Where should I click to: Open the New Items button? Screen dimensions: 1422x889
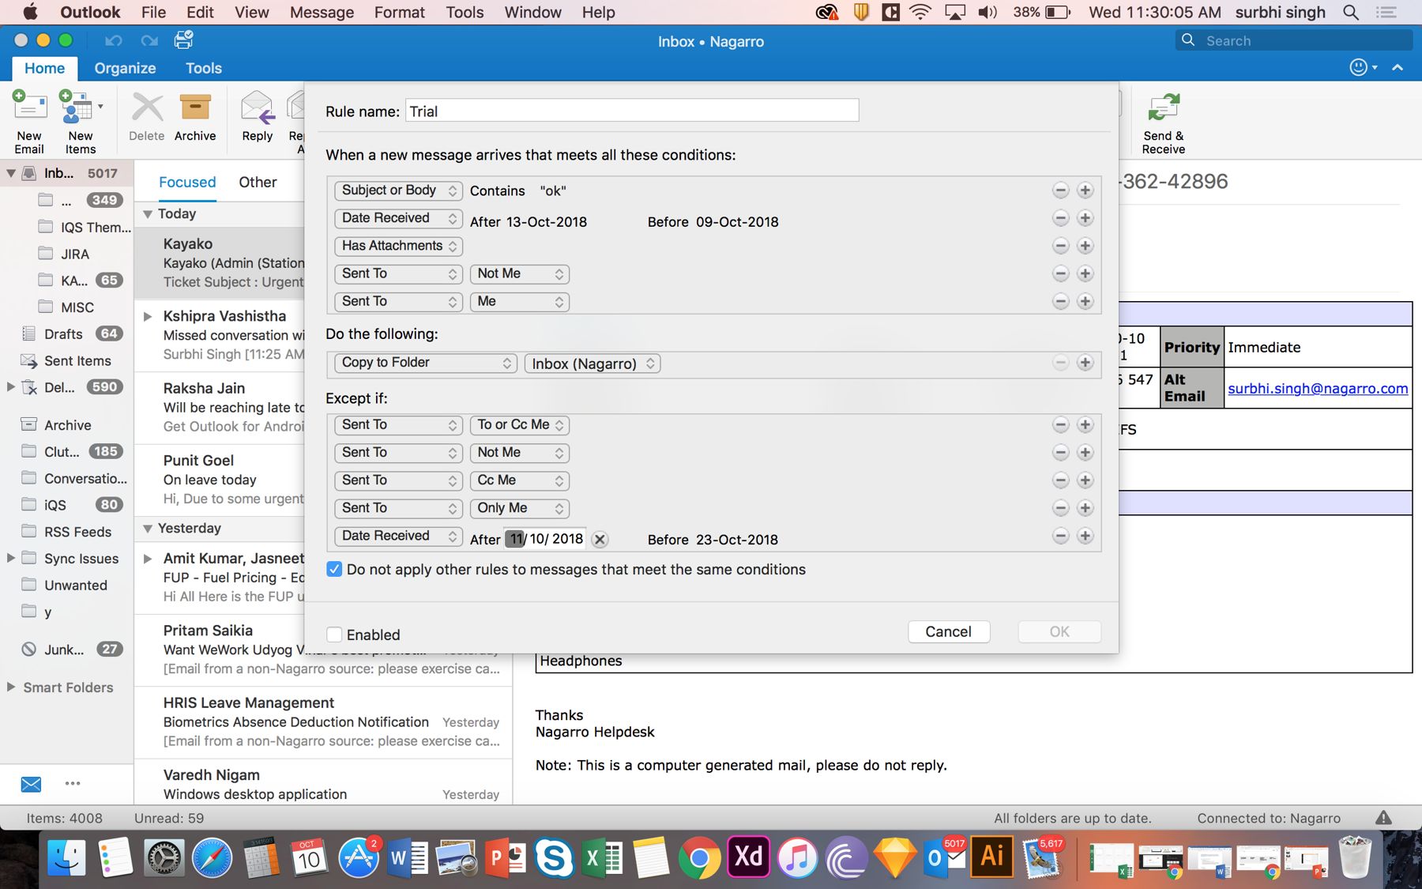[x=81, y=122]
